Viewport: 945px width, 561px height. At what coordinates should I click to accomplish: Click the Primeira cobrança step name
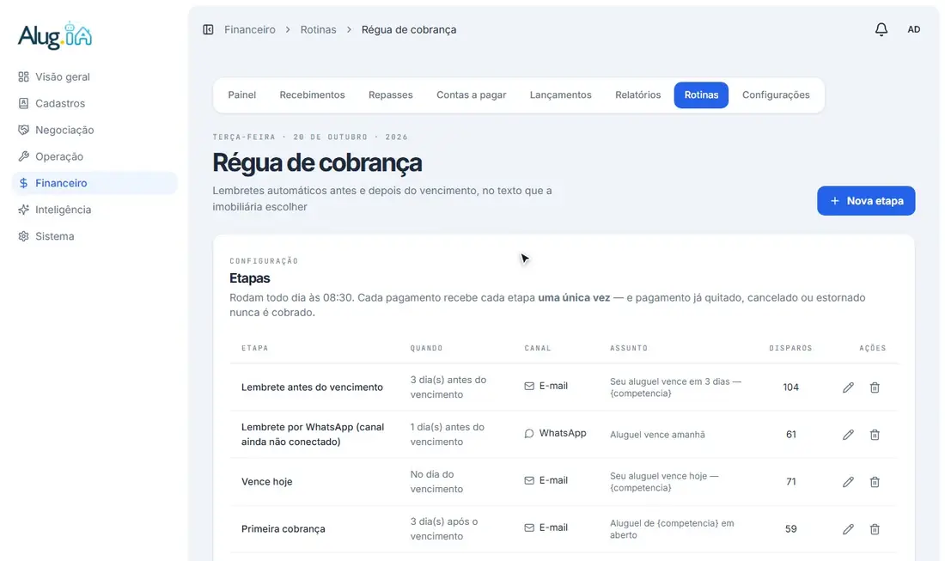[283, 528]
